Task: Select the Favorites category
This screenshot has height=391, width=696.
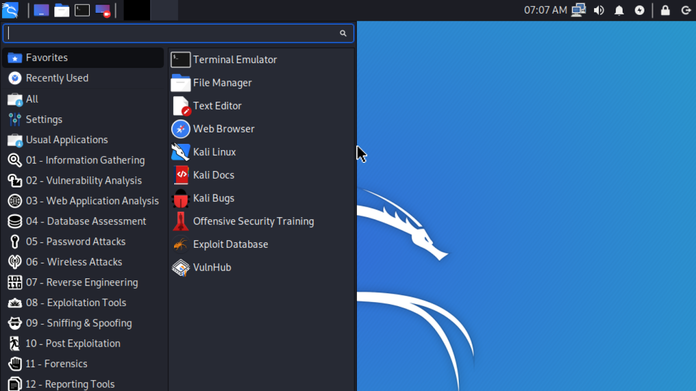Action: tap(47, 57)
